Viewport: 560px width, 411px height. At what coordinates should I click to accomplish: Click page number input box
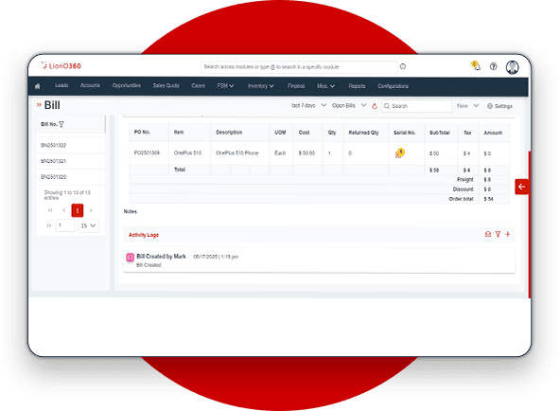65,225
